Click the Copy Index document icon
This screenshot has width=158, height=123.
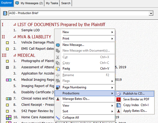pyautogui.click(x=119, y=105)
